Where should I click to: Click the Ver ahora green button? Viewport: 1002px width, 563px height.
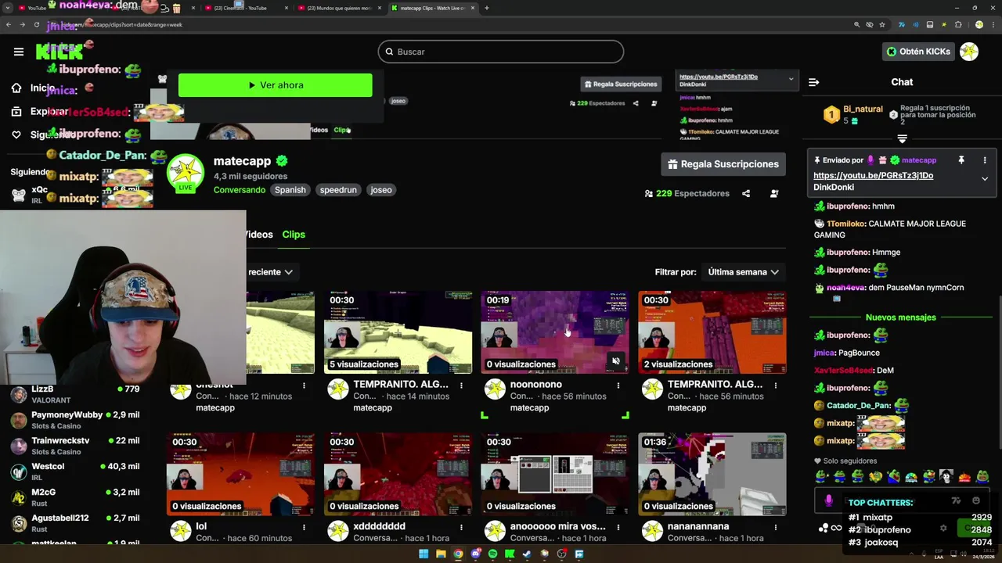point(275,85)
